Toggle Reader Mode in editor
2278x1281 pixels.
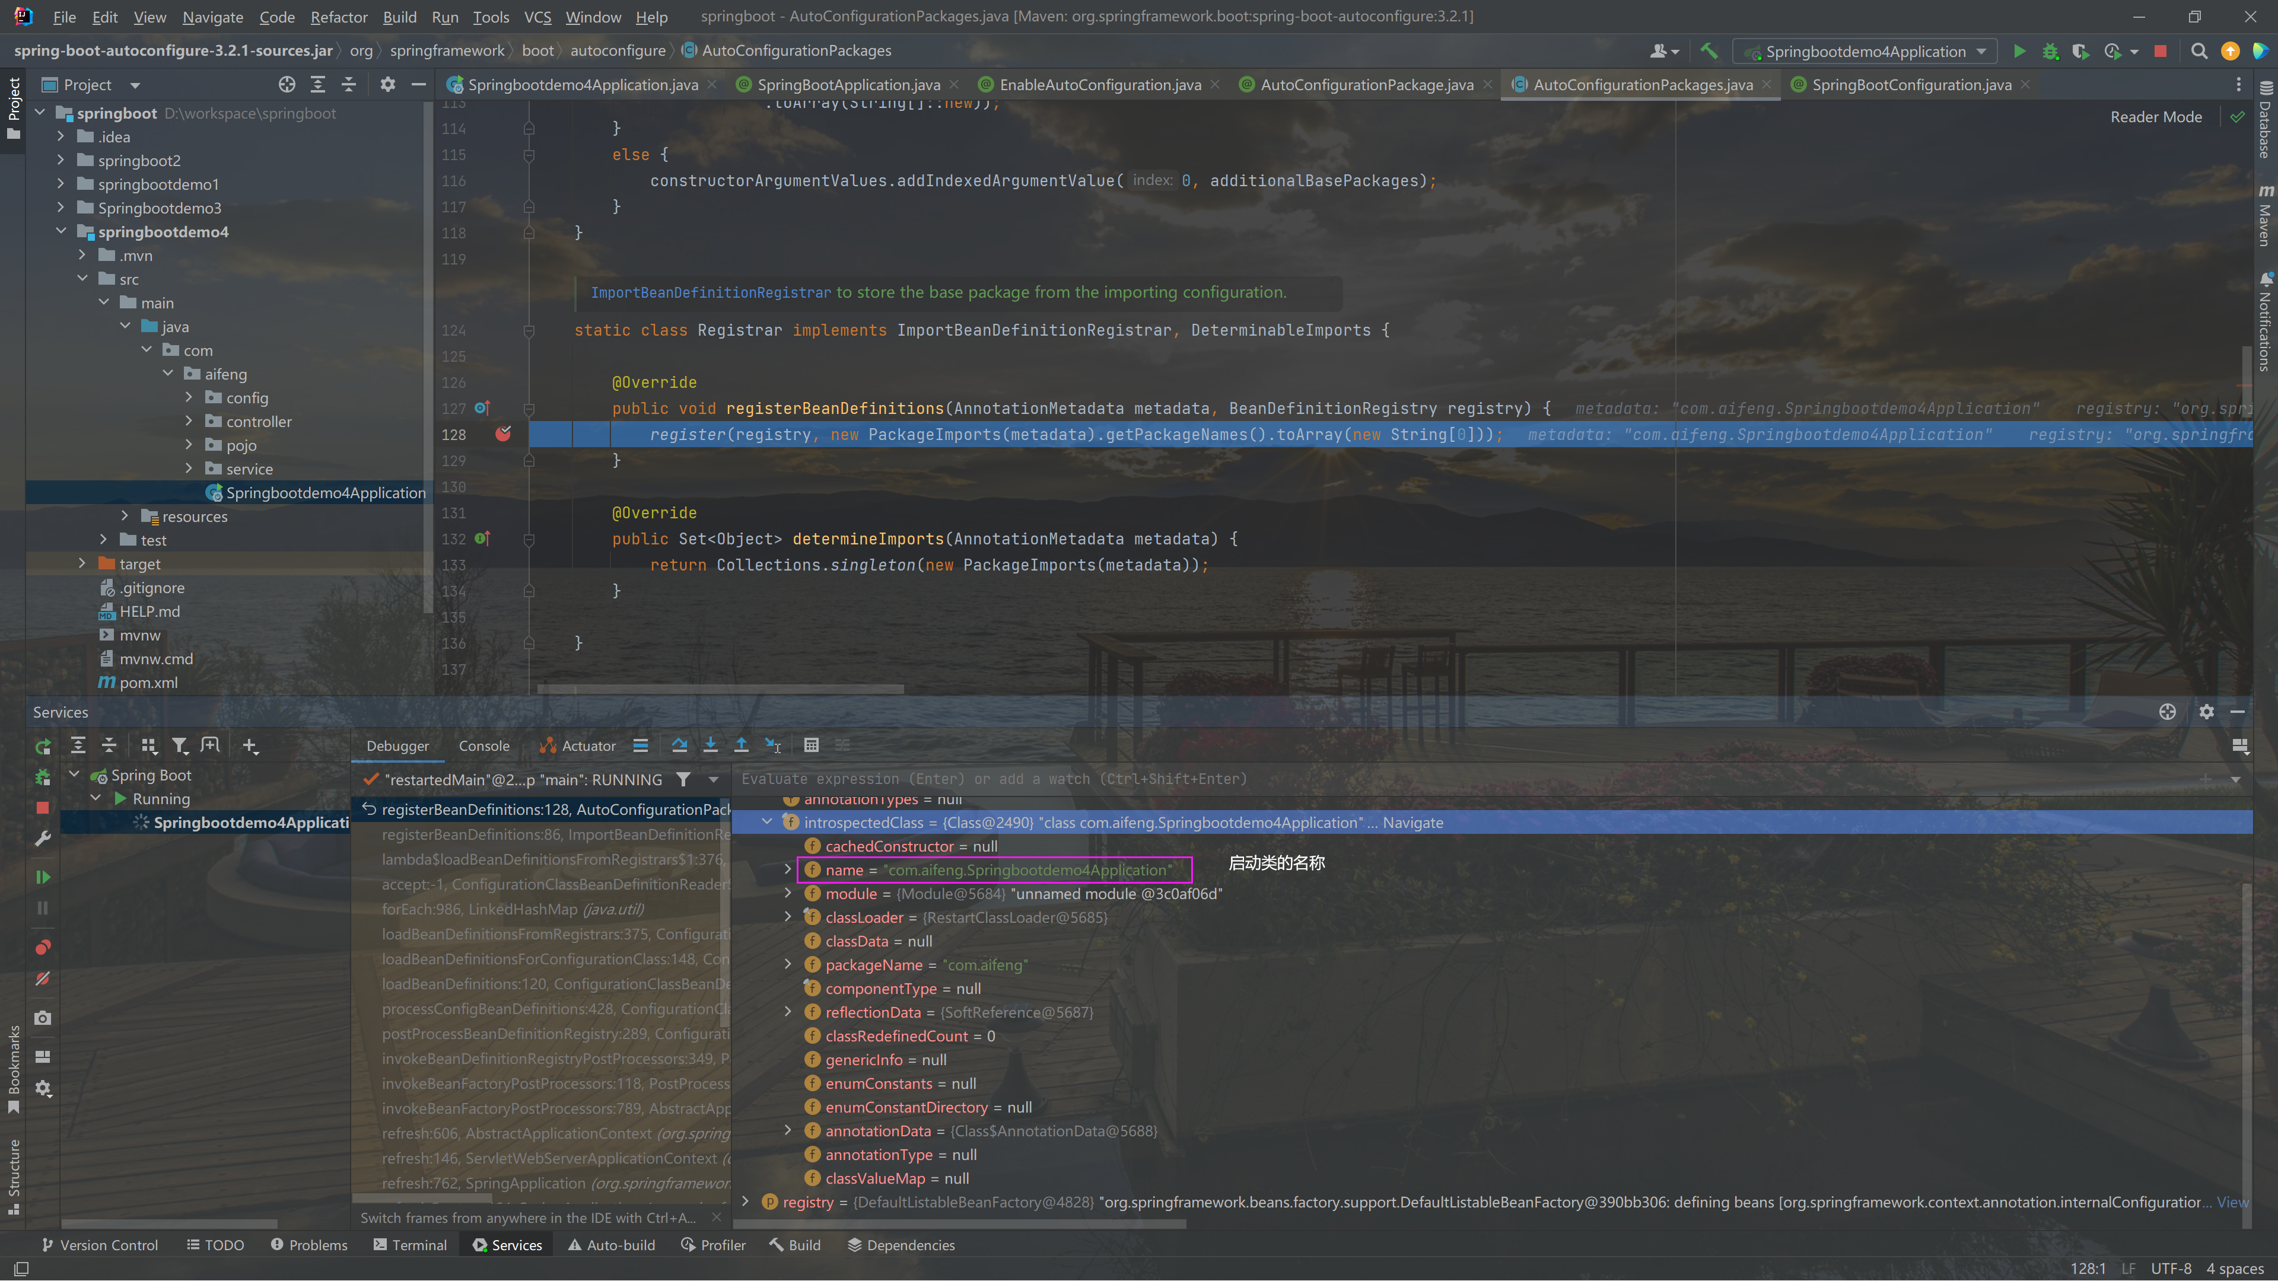point(2156,117)
